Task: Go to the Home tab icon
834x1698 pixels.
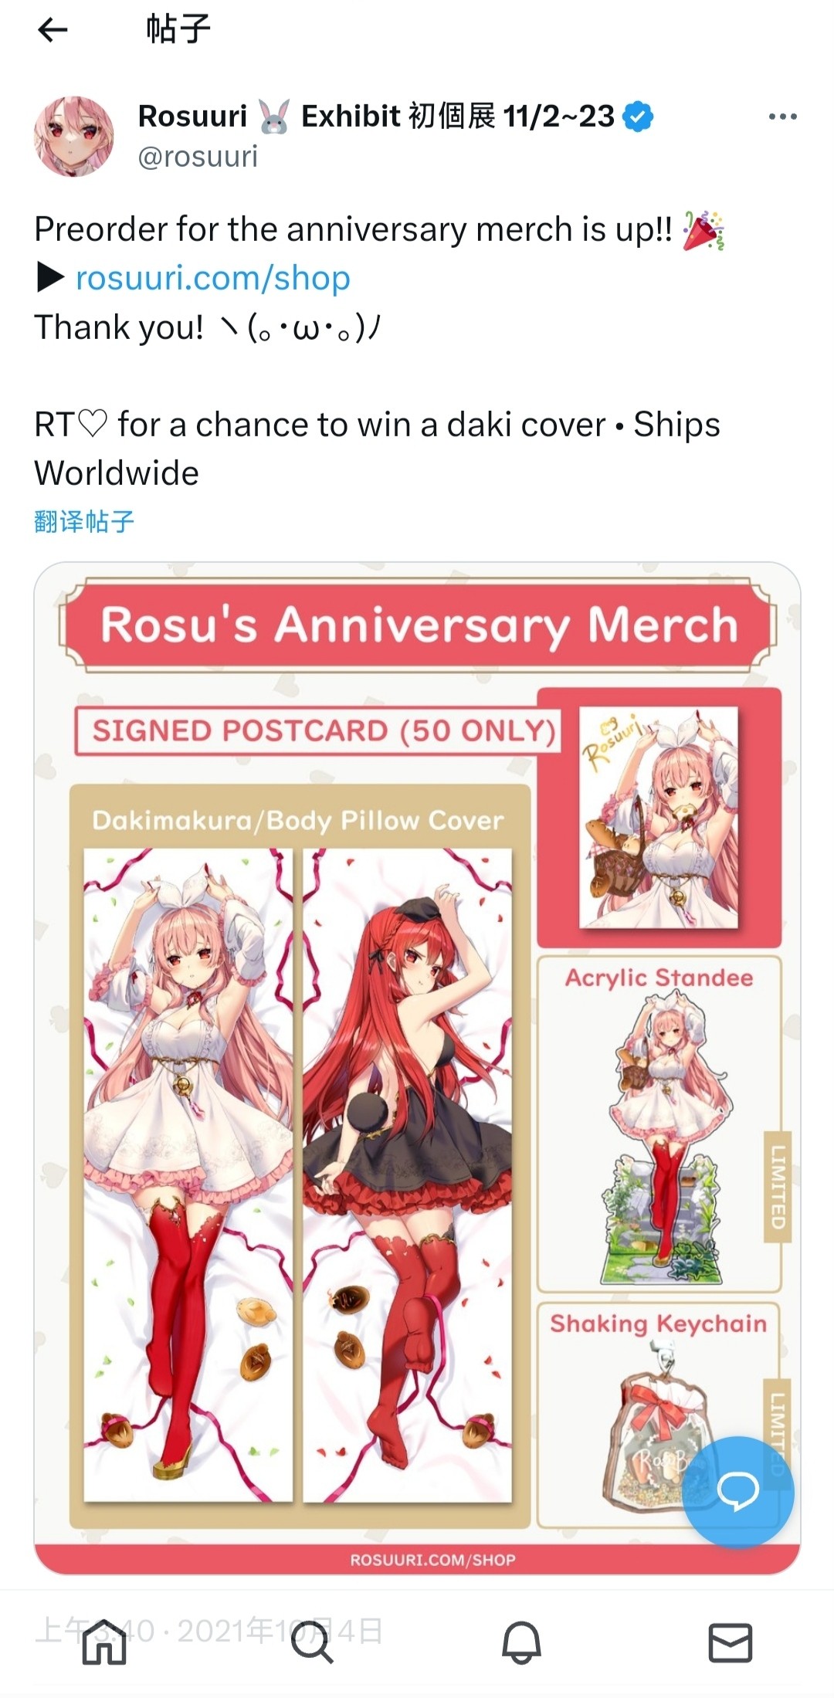Action: click(104, 1642)
